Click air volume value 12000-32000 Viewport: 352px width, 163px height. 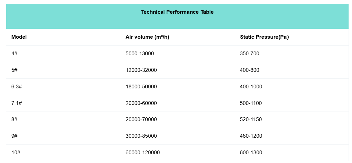(141, 70)
